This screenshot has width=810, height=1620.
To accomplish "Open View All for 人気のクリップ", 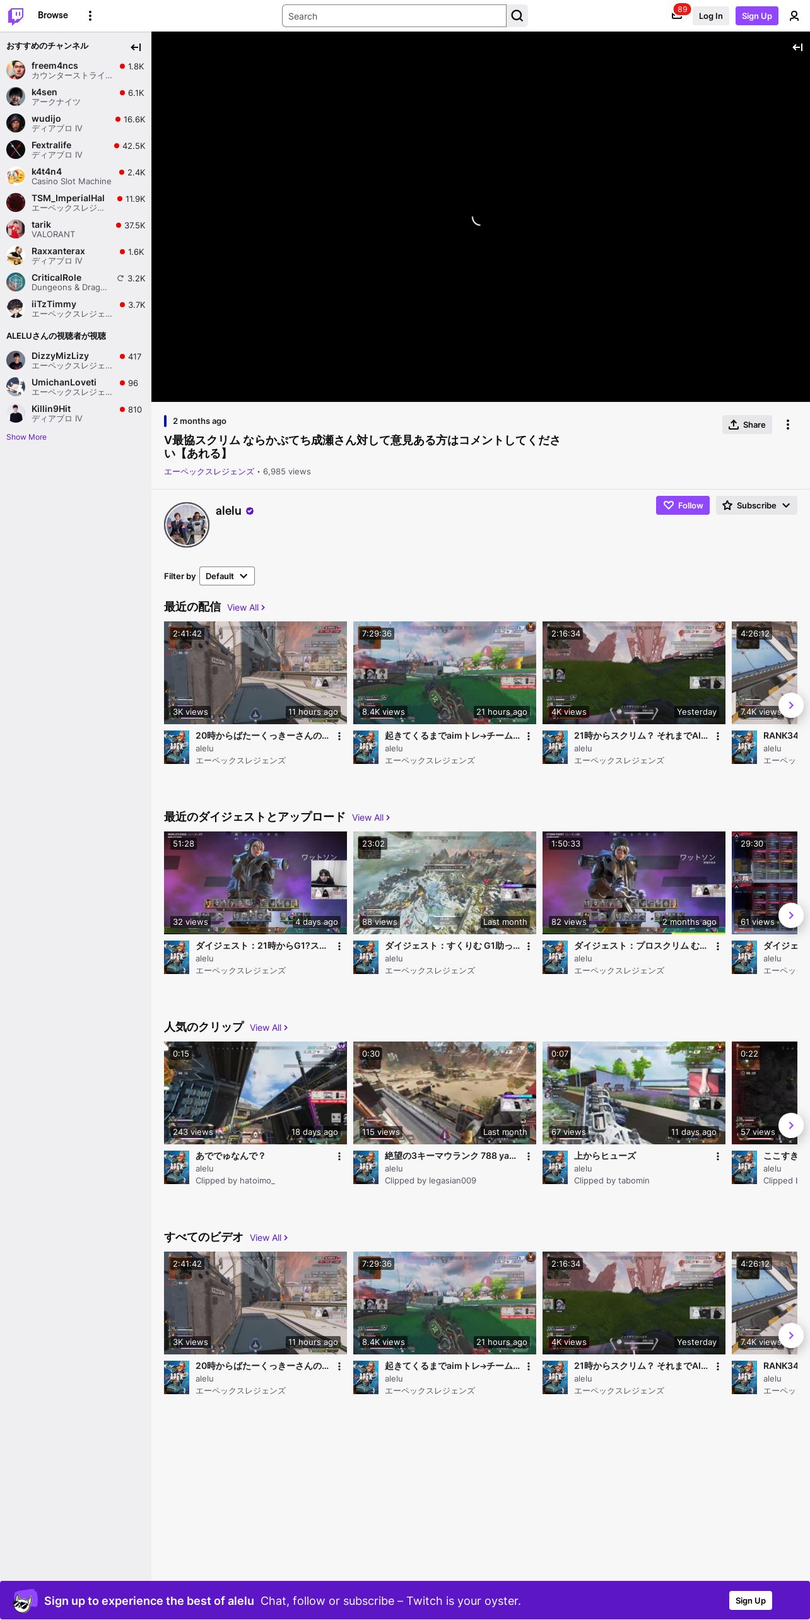I will [x=269, y=1028].
